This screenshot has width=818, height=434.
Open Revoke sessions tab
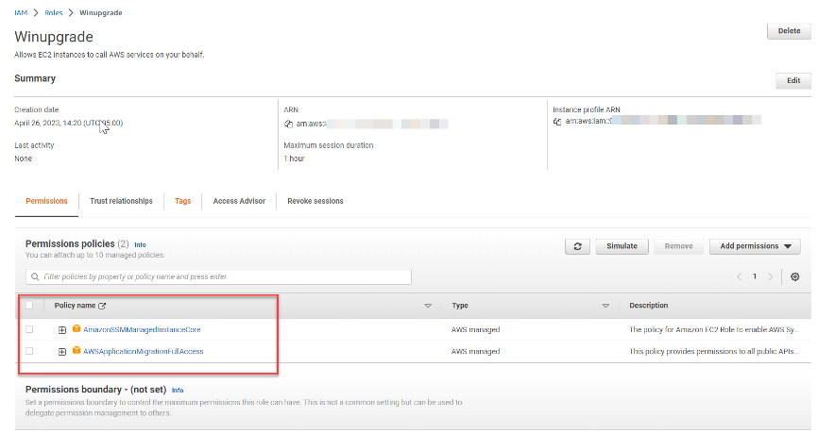(x=315, y=201)
